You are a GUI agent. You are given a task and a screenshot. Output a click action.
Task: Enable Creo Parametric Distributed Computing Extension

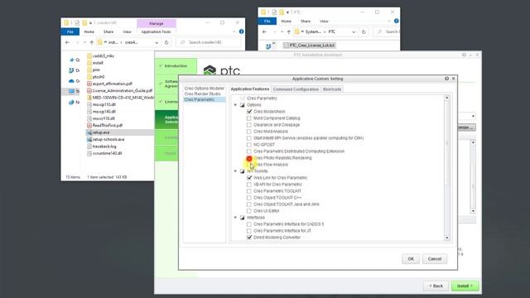(249, 151)
